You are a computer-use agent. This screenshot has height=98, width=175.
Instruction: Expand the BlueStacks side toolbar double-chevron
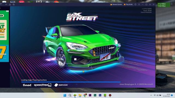pos(153,4)
